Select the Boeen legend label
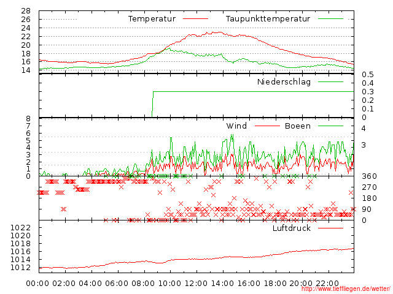The image size is (393, 294). [298, 126]
